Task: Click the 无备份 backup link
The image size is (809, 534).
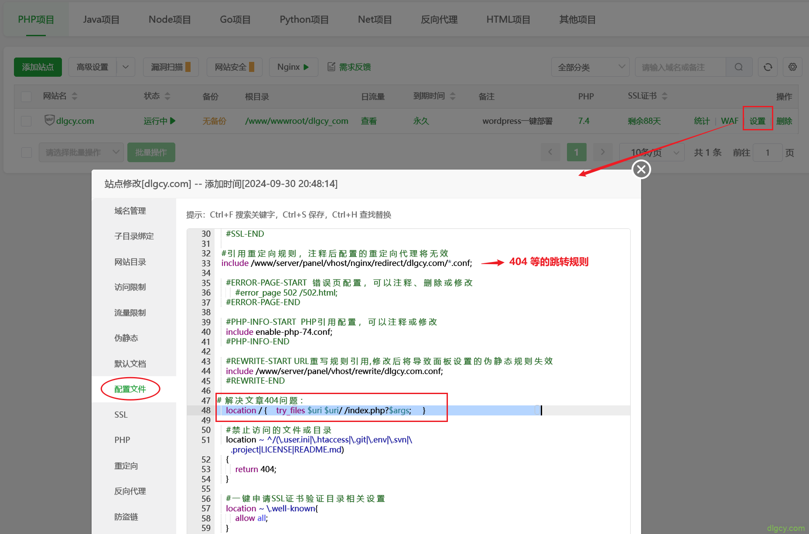Action: coord(214,121)
